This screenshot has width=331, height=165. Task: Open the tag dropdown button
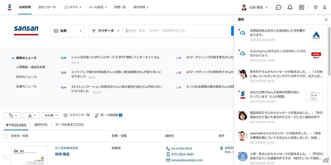coord(12,116)
